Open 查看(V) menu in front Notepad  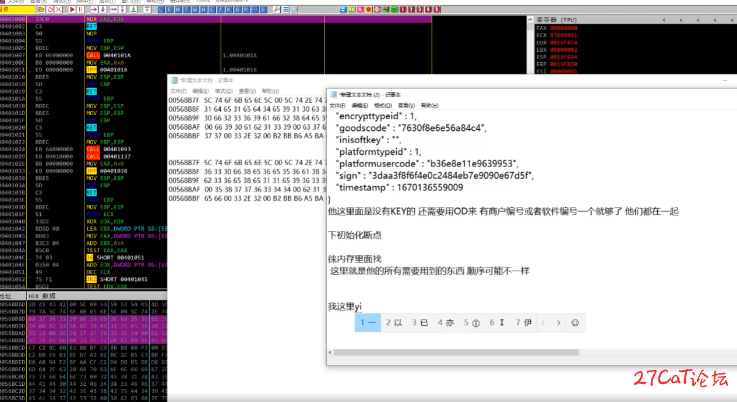406,105
